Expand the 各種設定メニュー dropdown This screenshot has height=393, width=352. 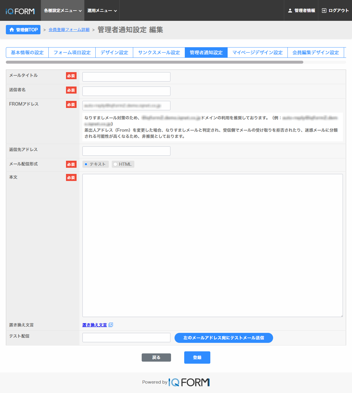pyautogui.click(x=62, y=11)
